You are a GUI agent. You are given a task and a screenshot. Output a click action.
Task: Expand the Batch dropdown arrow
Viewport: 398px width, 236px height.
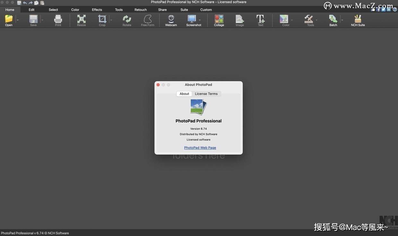342,20
